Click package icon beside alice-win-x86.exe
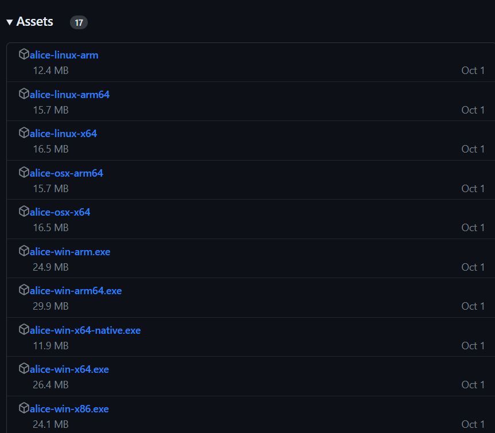The height and width of the screenshot is (433, 495). 24,408
